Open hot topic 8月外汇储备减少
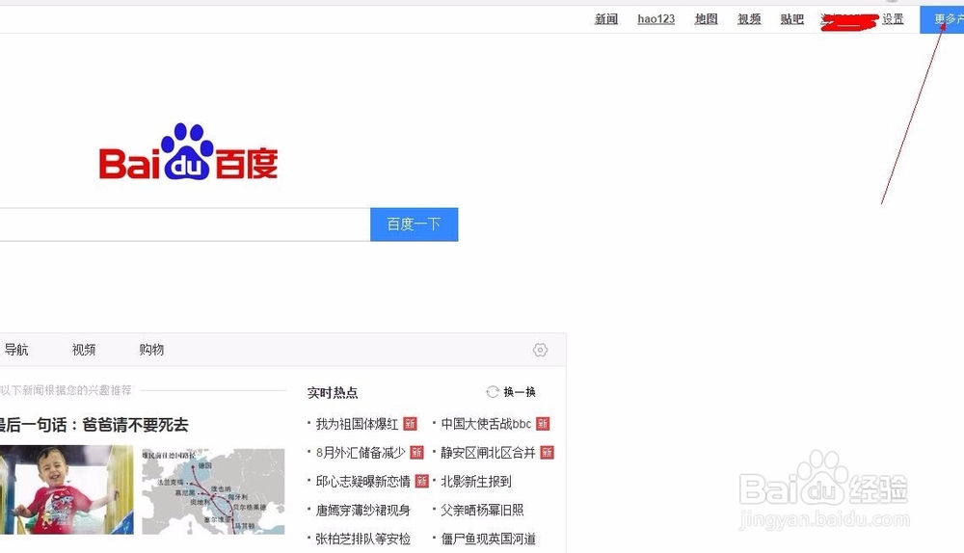Screen dimensions: 964x553 (361, 453)
